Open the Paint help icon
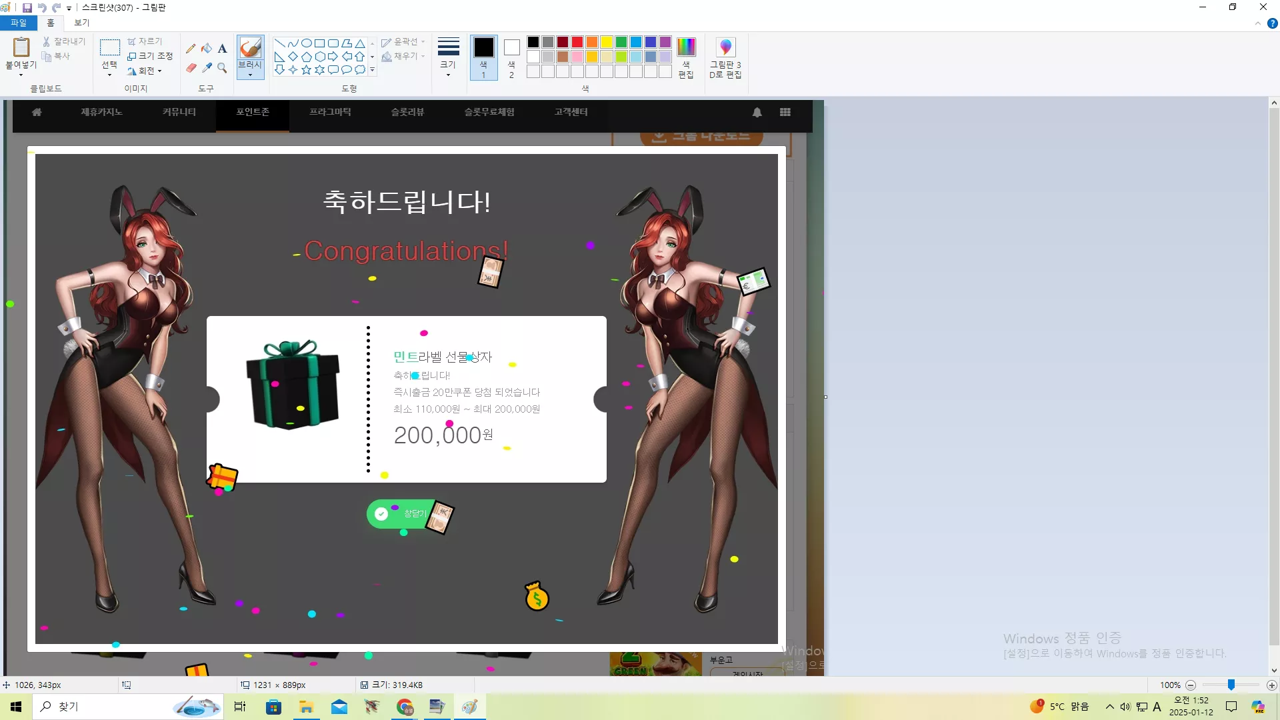Image resolution: width=1280 pixels, height=720 pixels. (x=1272, y=23)
